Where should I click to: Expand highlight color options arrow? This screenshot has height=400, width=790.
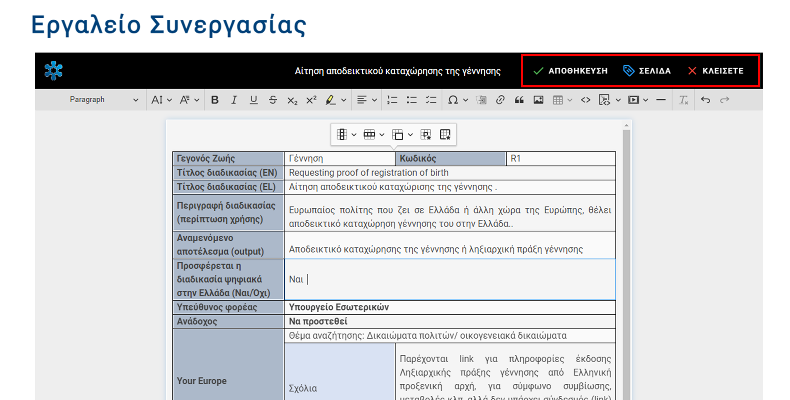[x=344, y=100]
